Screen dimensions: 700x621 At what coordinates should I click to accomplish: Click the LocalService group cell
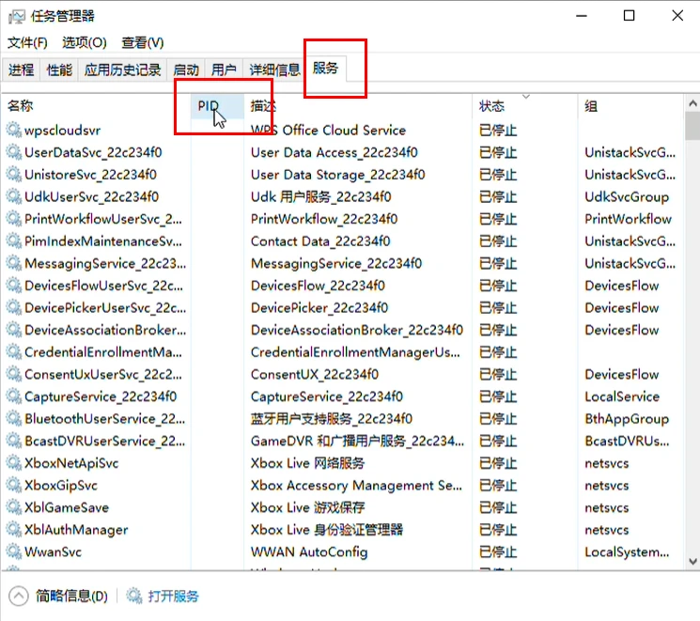[x=622, y=396]
